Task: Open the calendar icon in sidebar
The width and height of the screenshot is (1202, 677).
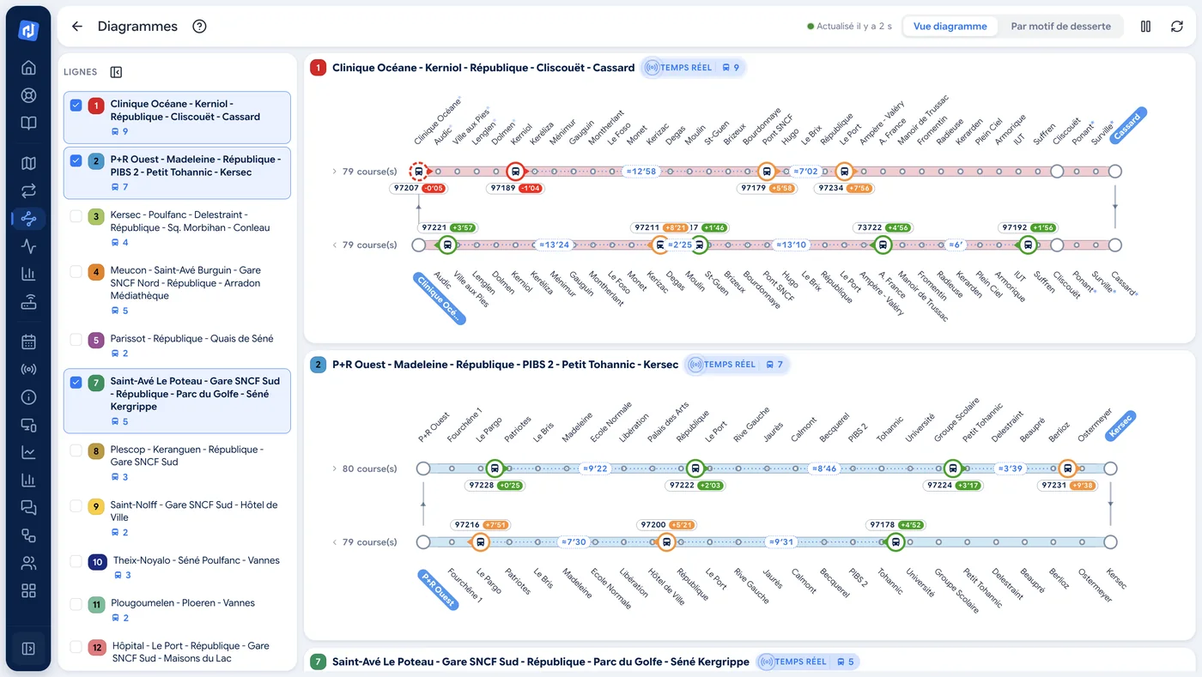Action: (28, 342)
